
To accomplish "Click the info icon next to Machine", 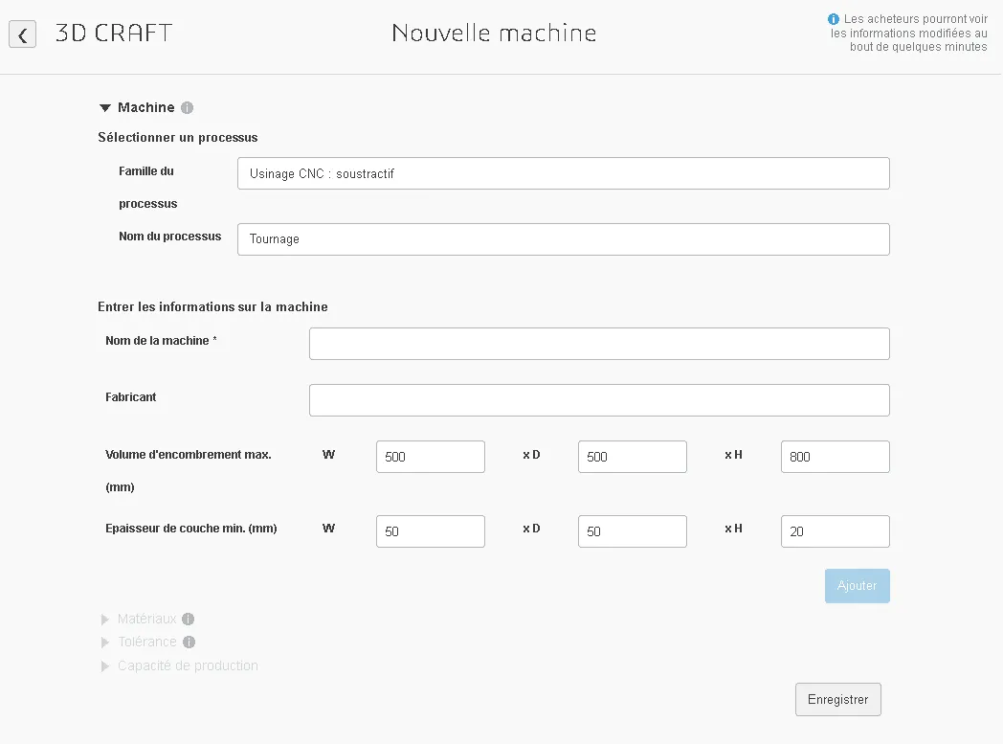I will [x=187, y=107].
